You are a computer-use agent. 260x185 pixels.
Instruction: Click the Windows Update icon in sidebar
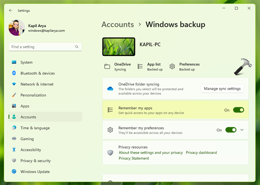14,171
